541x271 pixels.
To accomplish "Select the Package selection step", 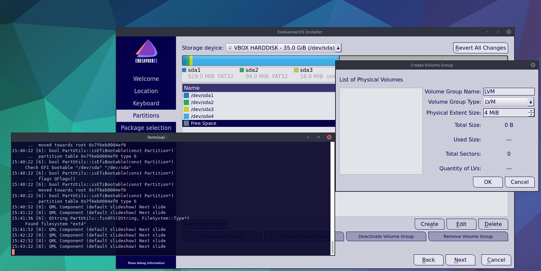I will (x=146, y=128).
